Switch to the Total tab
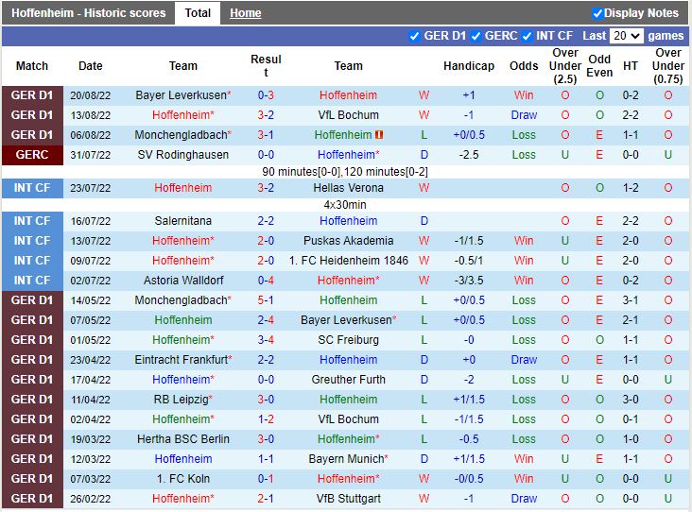Screen dimensions: 692x512 198,13
